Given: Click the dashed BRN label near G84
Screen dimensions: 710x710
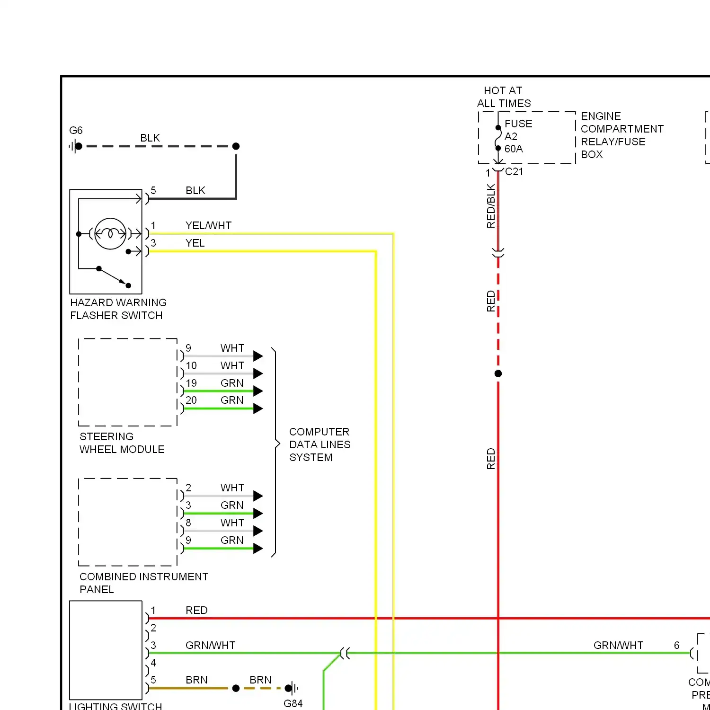Looking at the screenshot, I should tap(260, 680).
